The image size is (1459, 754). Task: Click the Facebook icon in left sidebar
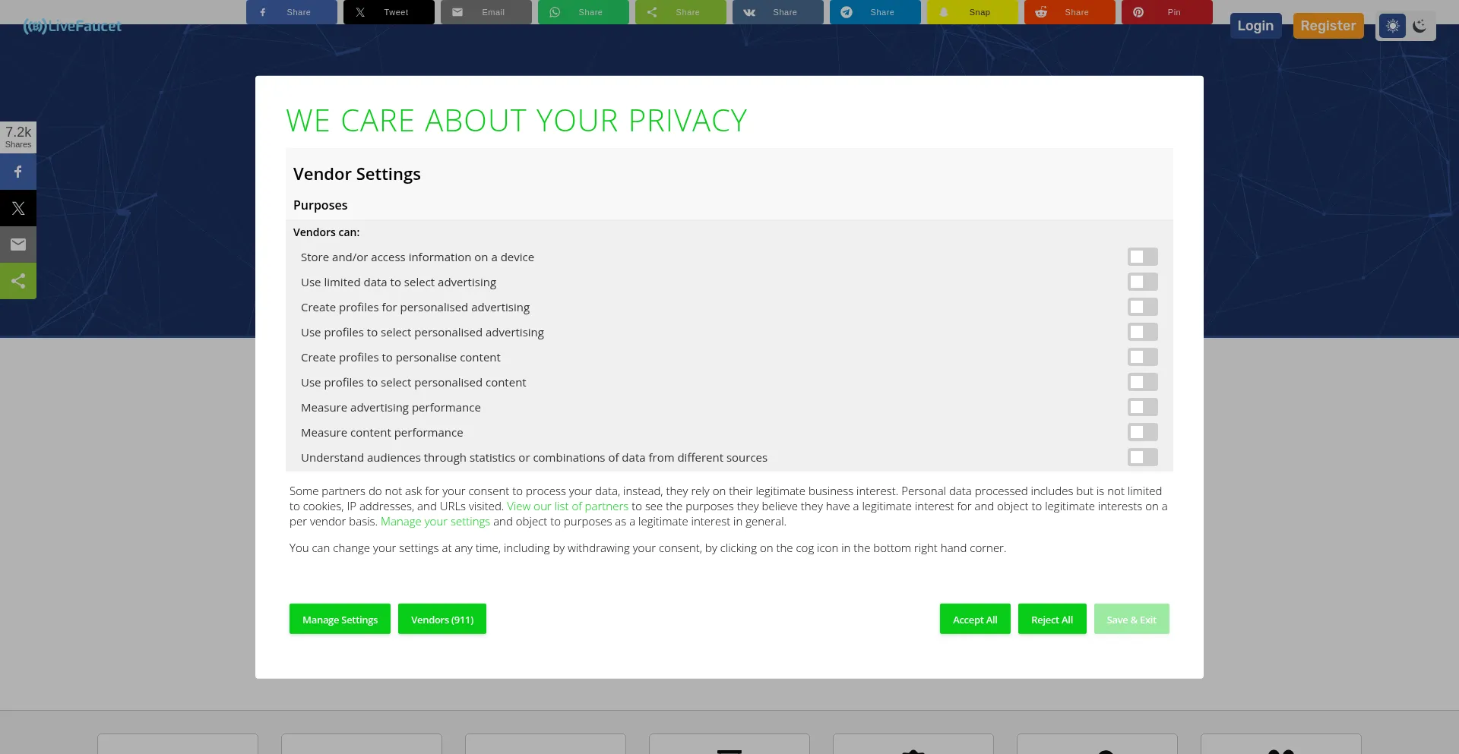[18, 172]
